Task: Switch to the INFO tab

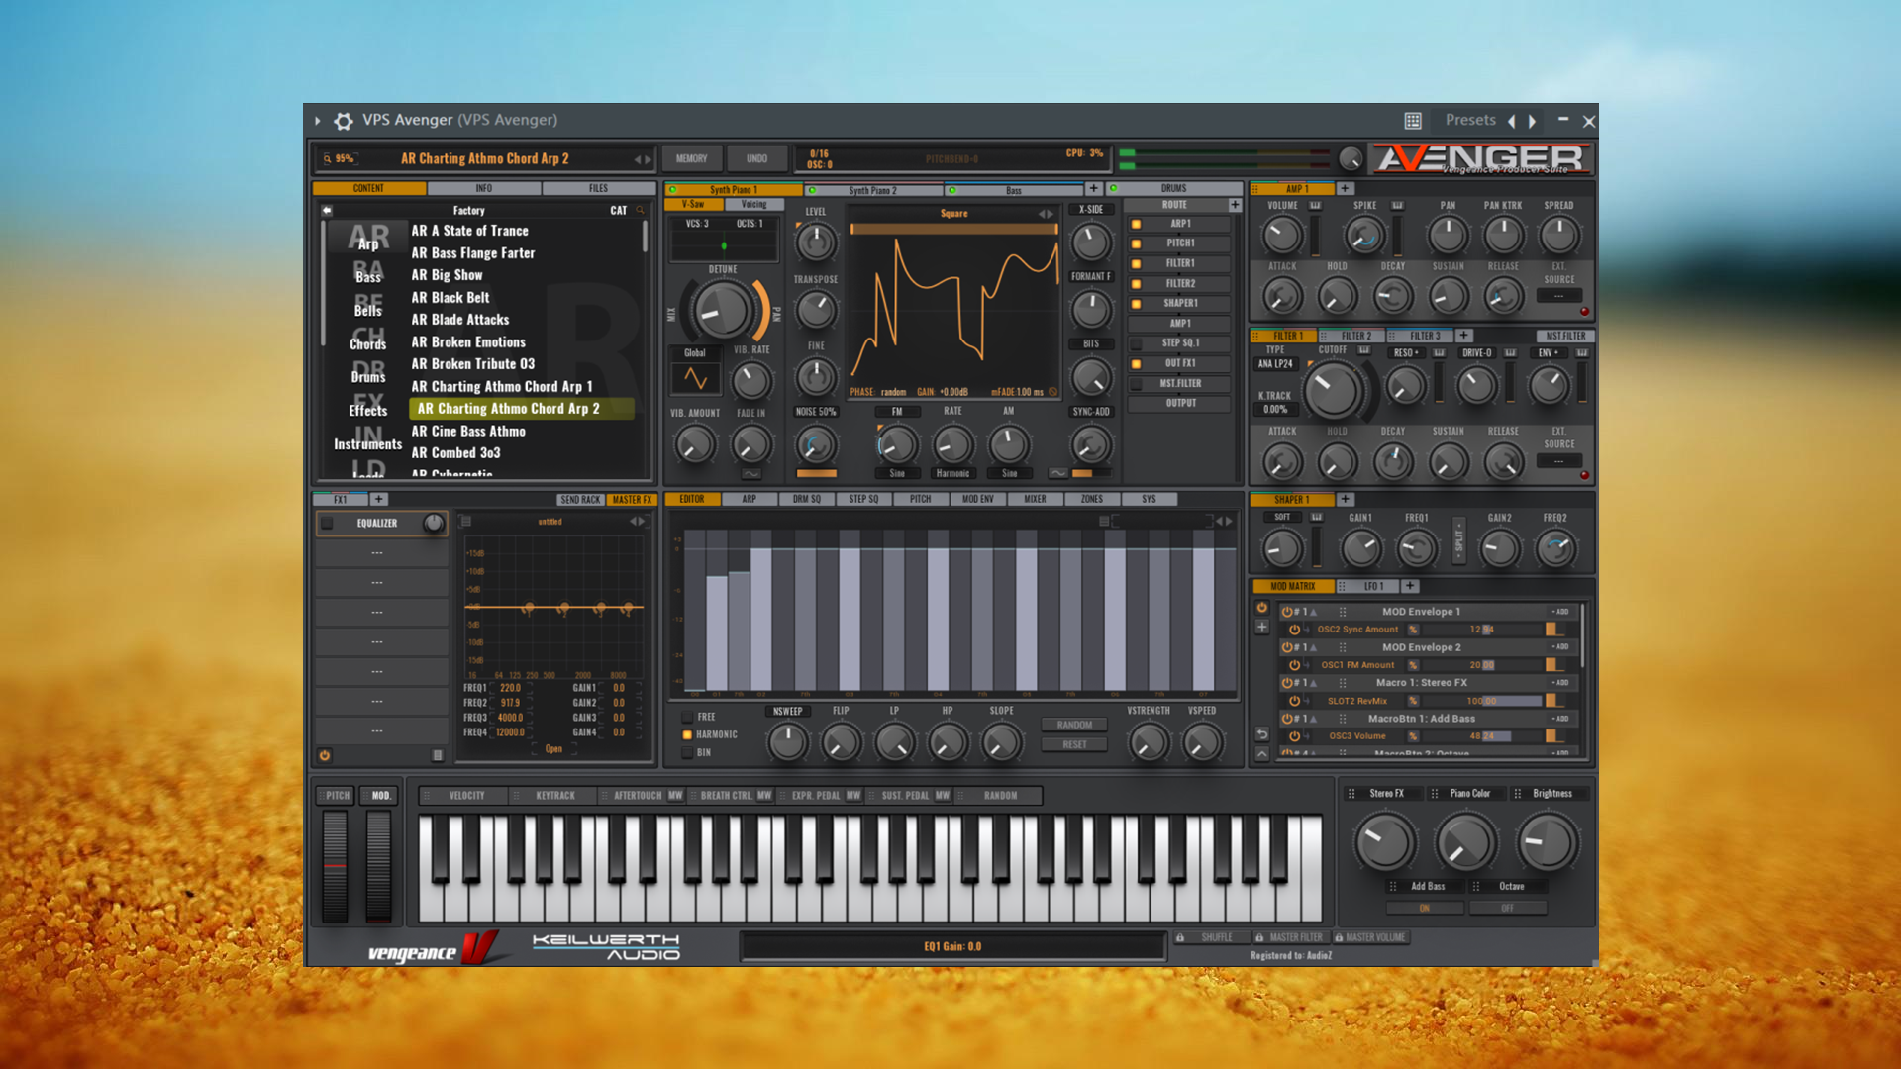Action: (x=483, y=188)
